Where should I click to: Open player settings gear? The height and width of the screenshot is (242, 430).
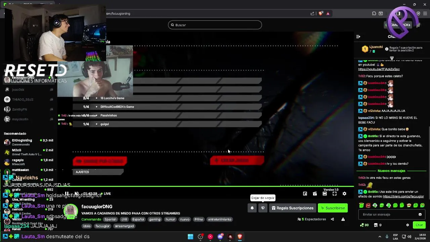(344, 194)
